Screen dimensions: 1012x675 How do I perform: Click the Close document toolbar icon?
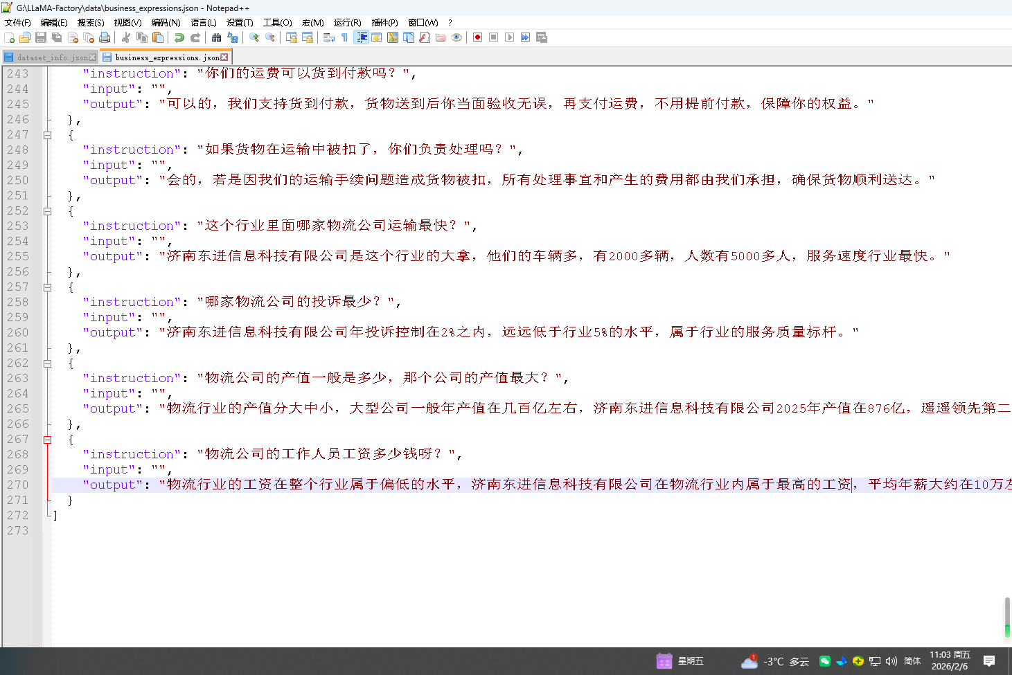[73, 37]
